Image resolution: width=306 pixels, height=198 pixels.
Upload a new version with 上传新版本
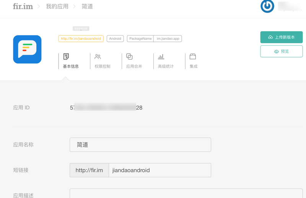tap(282, 37)
